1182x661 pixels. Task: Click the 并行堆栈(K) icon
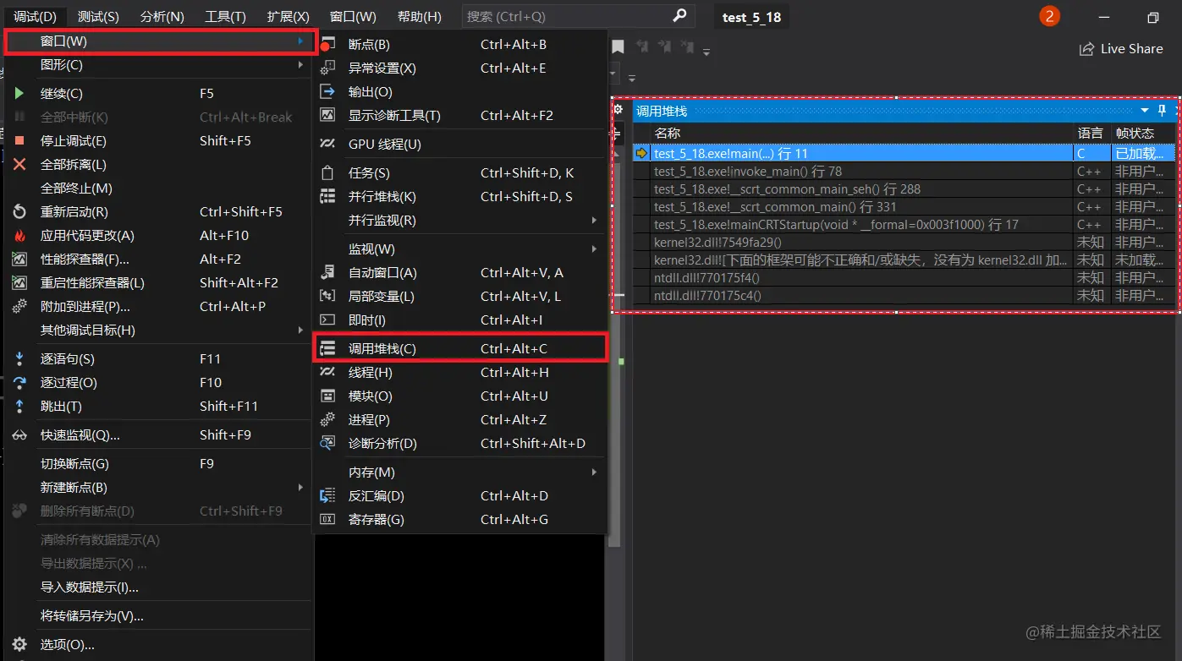coord(327,197)
